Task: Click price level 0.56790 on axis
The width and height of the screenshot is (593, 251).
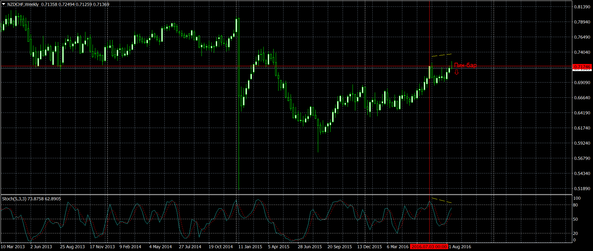Action: [x=582, y=158]
